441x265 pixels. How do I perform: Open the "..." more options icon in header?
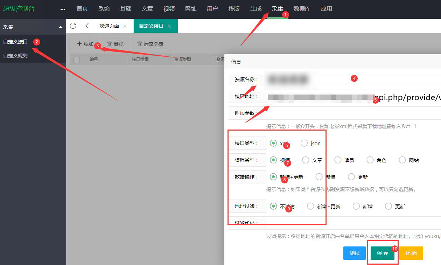click(x=62, y=9)
